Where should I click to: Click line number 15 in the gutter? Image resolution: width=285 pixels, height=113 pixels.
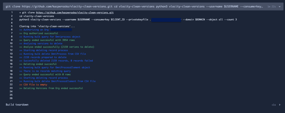pyautogui.click(x=11, y=61)
